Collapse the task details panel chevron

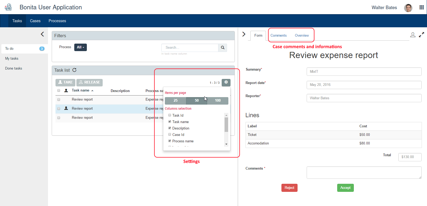(244, 34)
